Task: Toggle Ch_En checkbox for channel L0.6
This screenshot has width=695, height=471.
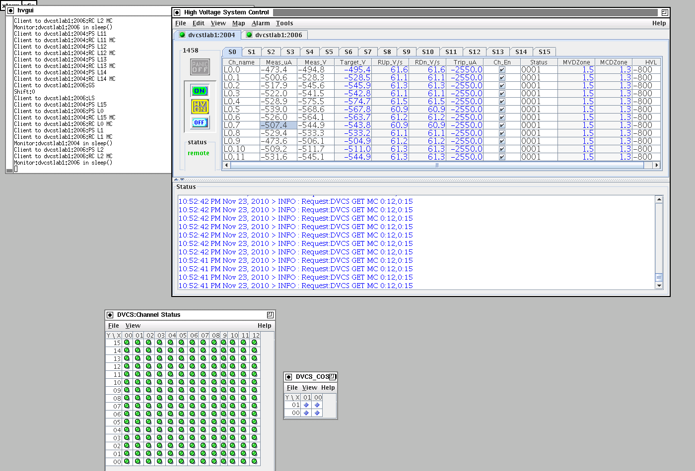Action: [x=502, y=118]
